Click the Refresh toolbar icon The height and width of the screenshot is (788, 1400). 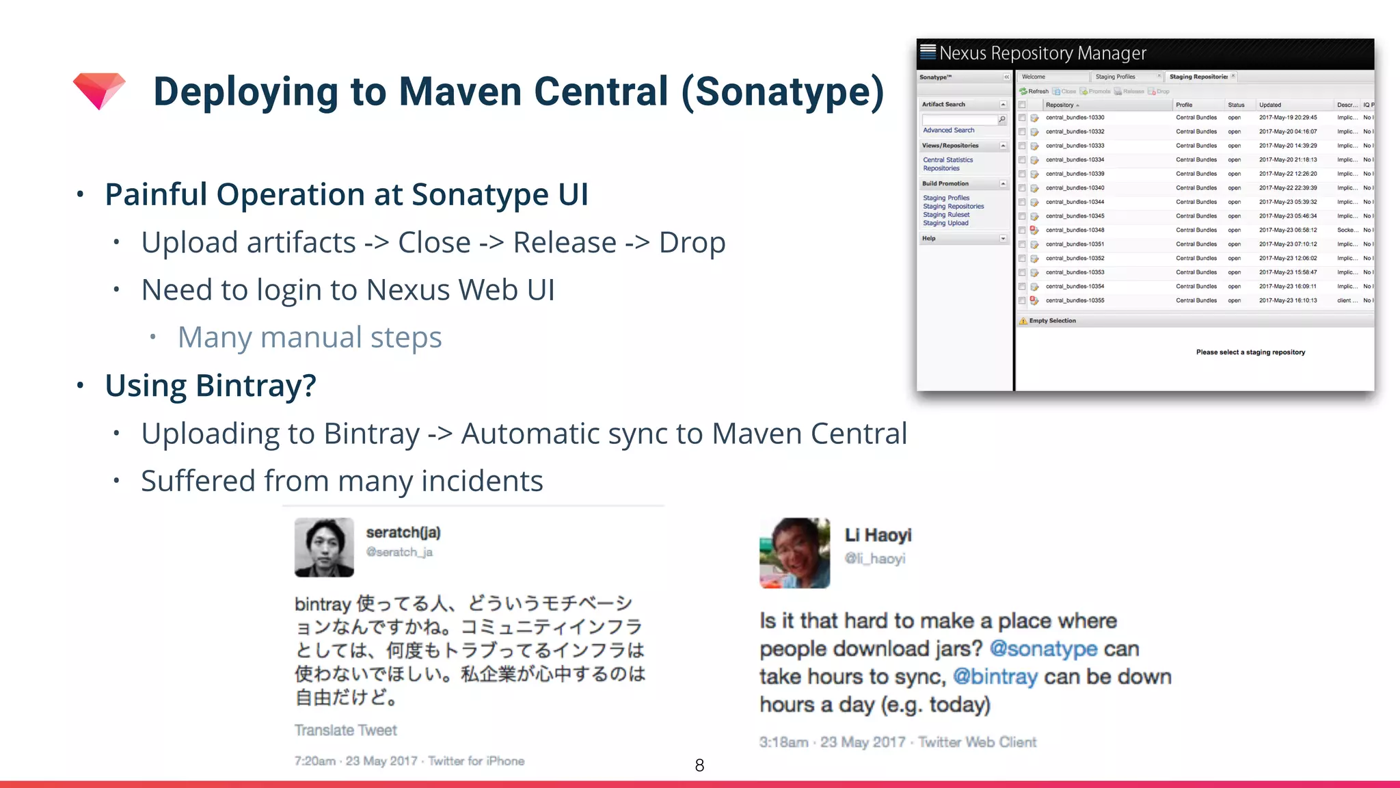click(x=1023, y=92)
